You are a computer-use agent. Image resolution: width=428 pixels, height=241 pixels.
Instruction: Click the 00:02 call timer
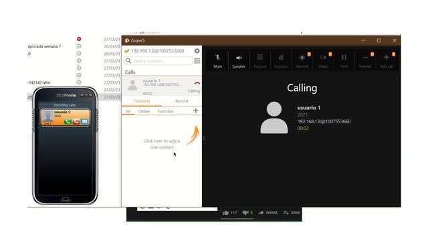click(x=303, y=128)
